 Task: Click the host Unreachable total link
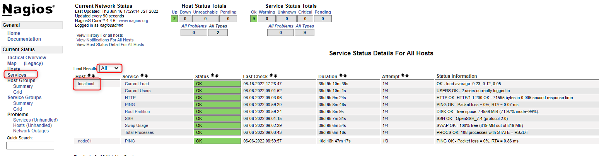point(205,12)
